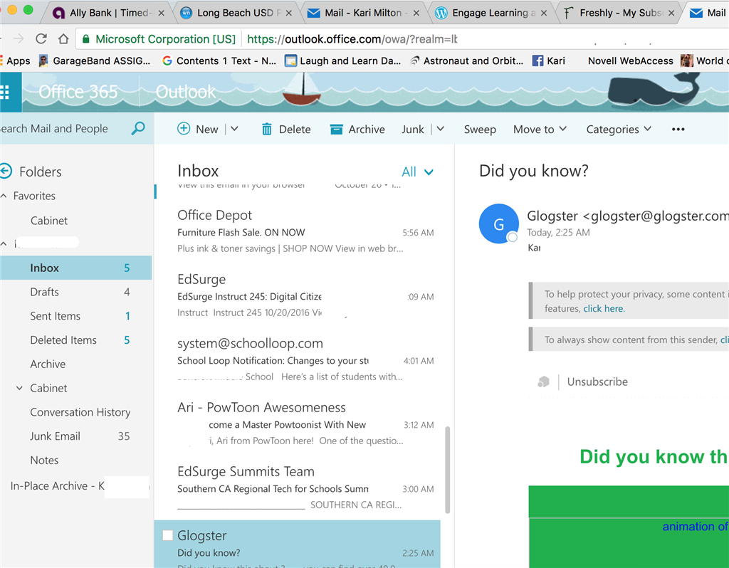729x568 pixels.
Task: Reload the page with browser refresh
Action: point(41,38)
